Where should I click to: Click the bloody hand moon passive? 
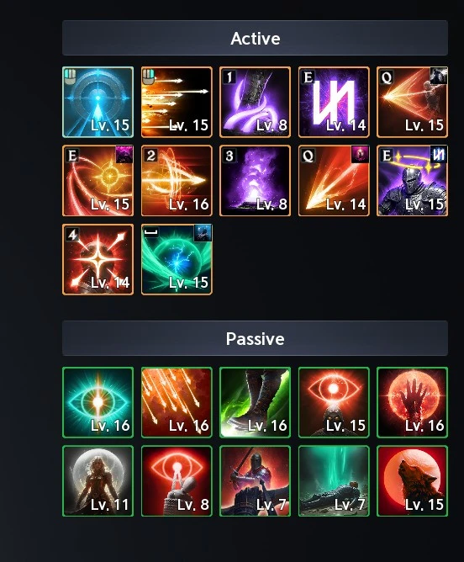(412, 402)
